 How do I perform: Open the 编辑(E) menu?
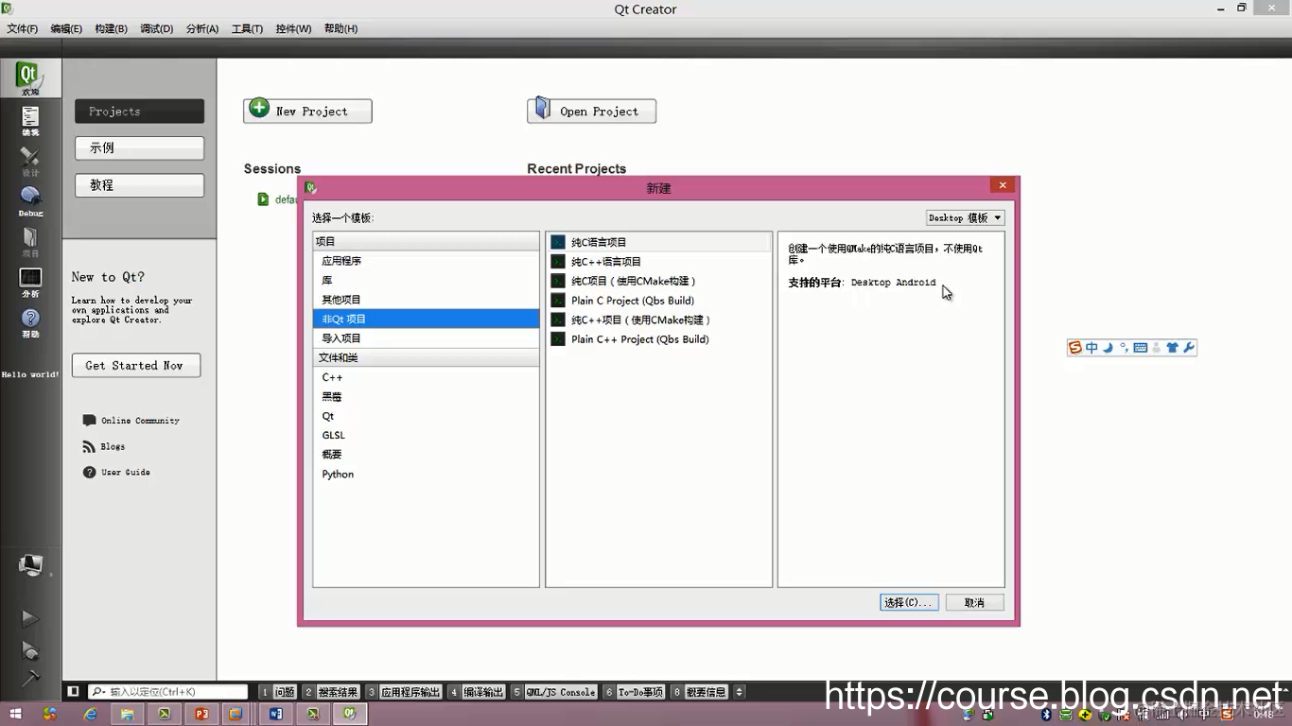point(66,28)
